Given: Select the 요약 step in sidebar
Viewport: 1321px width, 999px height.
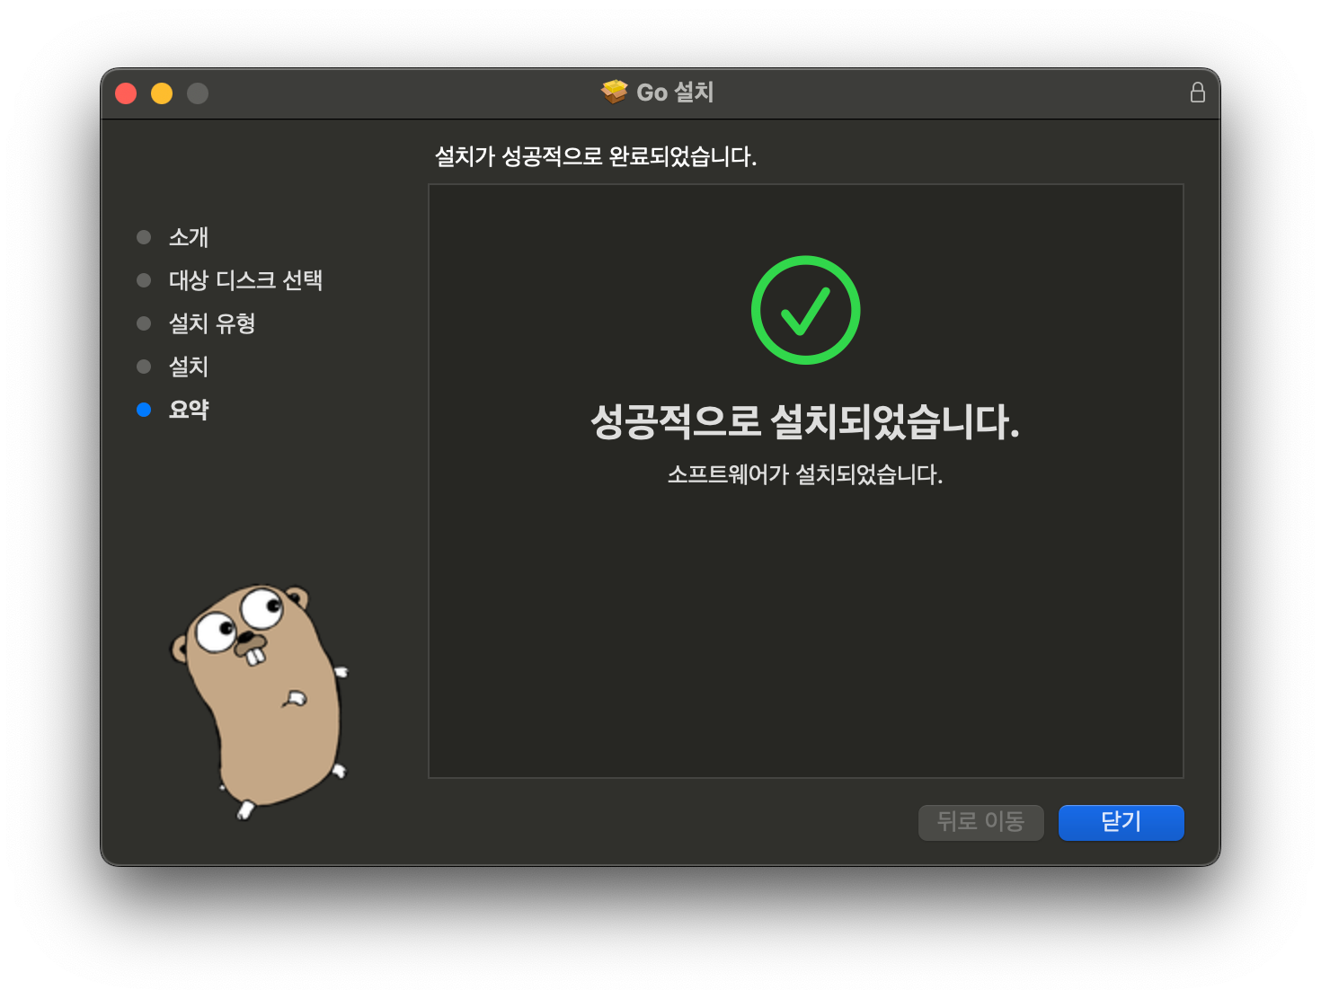Looking at the screenshot, I should 189,410.
